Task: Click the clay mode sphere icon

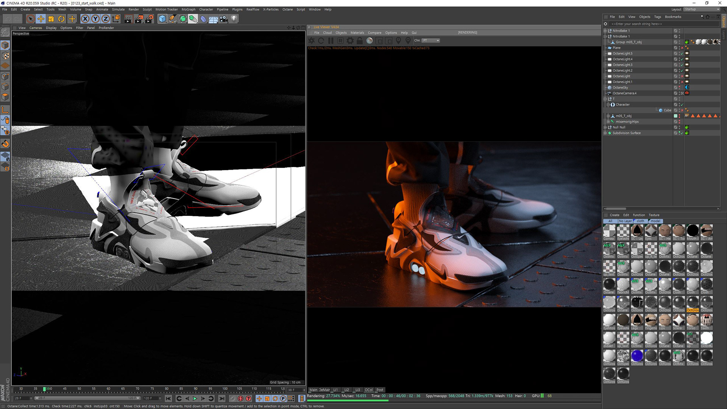Action: (x=370, y=41)
